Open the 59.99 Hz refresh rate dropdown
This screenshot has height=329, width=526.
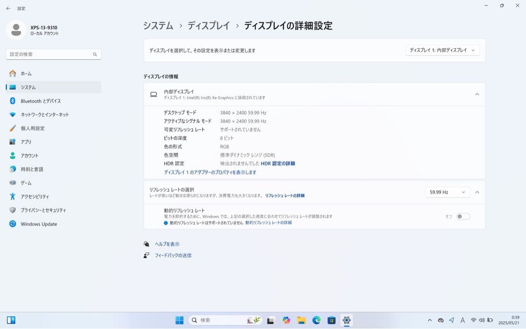pos(446,192)
